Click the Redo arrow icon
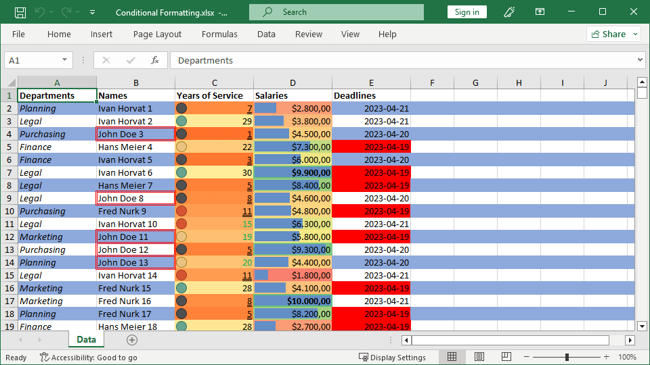The image size is (650, 365). click(x=66, y=12)
